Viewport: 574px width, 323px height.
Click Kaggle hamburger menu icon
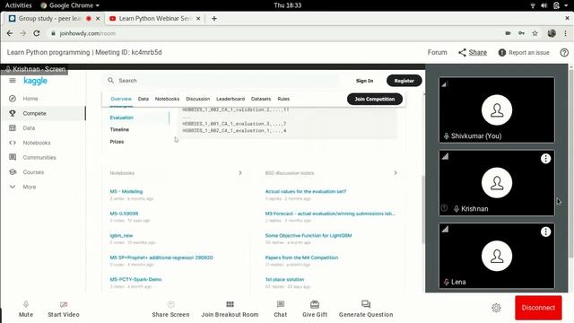13,81
